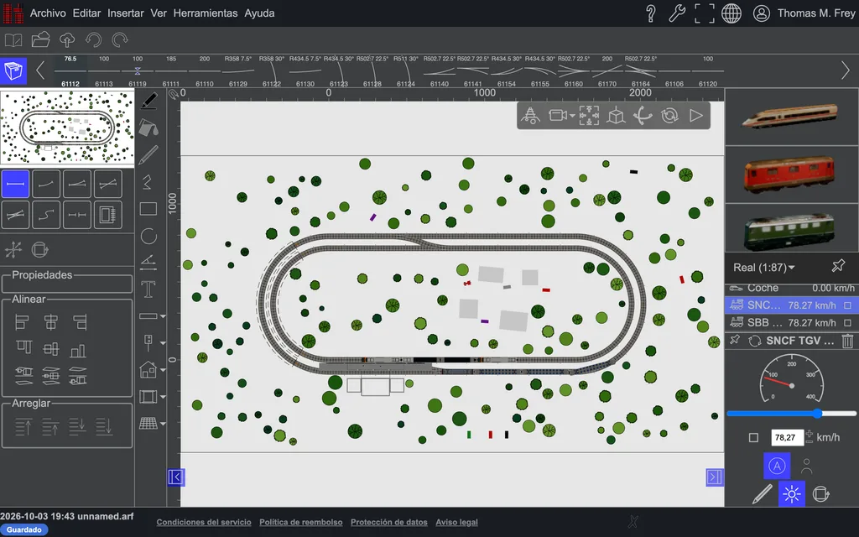Screen dimensions: 859x537
Task: Show next tracks in the library strip
Action: pos(846,70)
